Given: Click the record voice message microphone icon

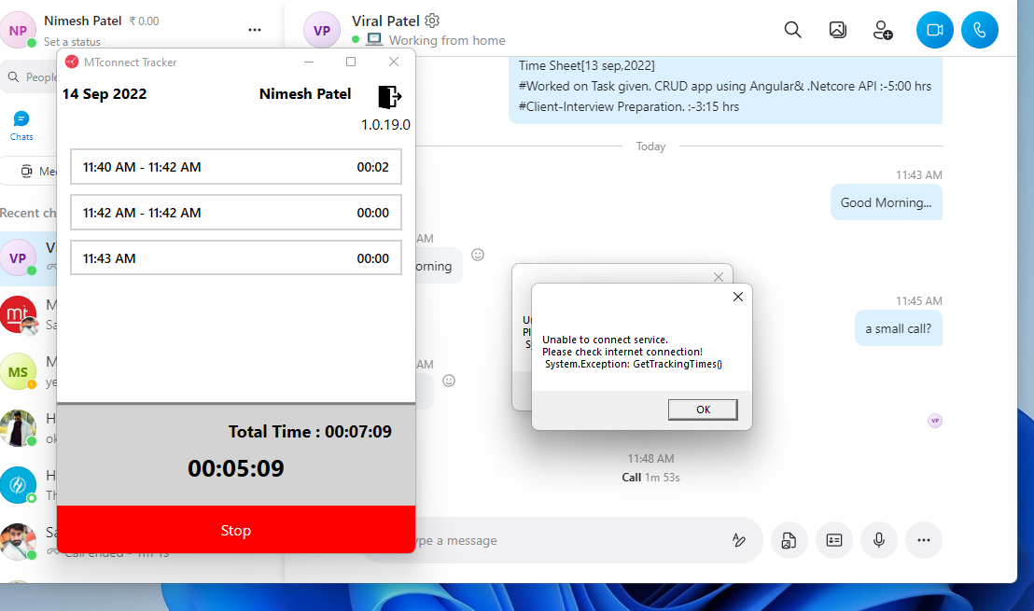Looking at the screenshot, I should 878,540.
